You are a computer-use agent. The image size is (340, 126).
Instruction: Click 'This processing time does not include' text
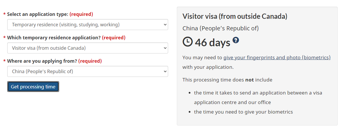(x=227, y=80)
